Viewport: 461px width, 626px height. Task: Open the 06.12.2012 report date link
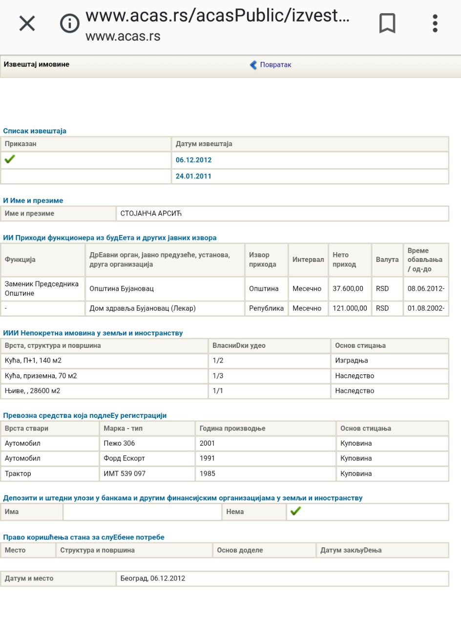pos(193,160)
